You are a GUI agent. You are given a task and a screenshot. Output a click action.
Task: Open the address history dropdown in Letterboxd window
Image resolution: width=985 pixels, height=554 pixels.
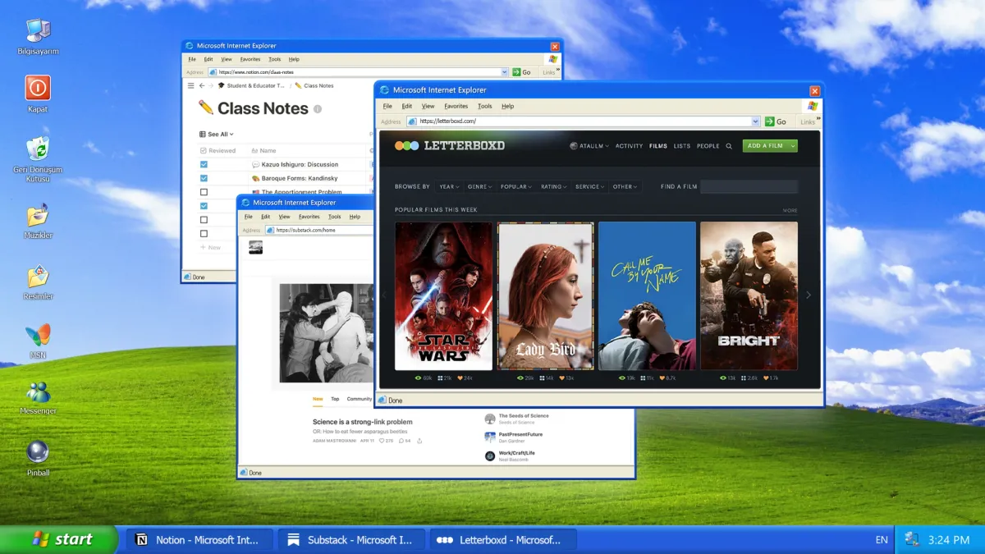click(x=755, y=121)
